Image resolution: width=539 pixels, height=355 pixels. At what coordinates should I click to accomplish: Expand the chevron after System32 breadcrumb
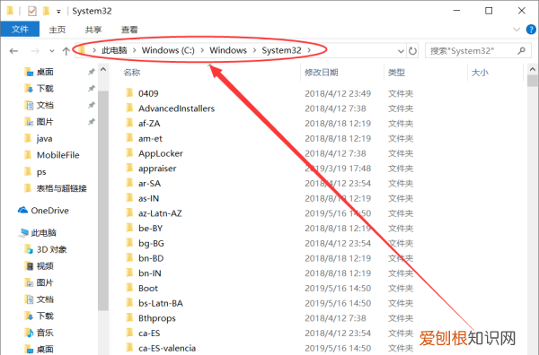click(309, 50)
